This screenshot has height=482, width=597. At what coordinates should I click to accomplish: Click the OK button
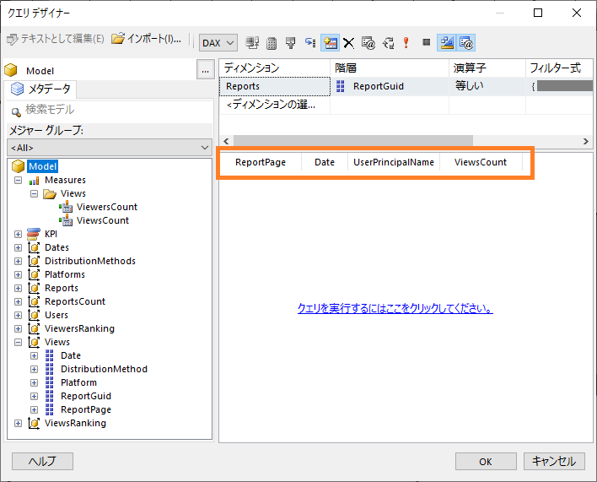[486, 462]
